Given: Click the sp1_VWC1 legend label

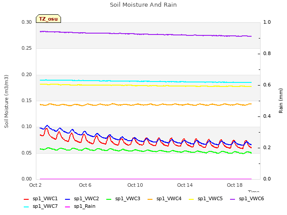Looking at the screenshot, I should [x=45, y=198].
